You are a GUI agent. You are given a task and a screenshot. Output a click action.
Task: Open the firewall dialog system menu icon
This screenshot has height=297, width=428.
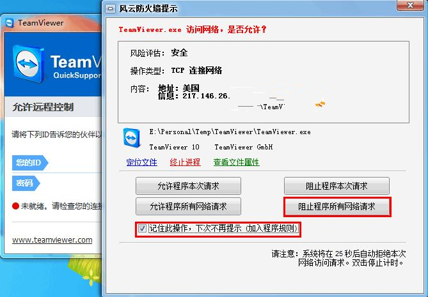(x=110, y=8)
